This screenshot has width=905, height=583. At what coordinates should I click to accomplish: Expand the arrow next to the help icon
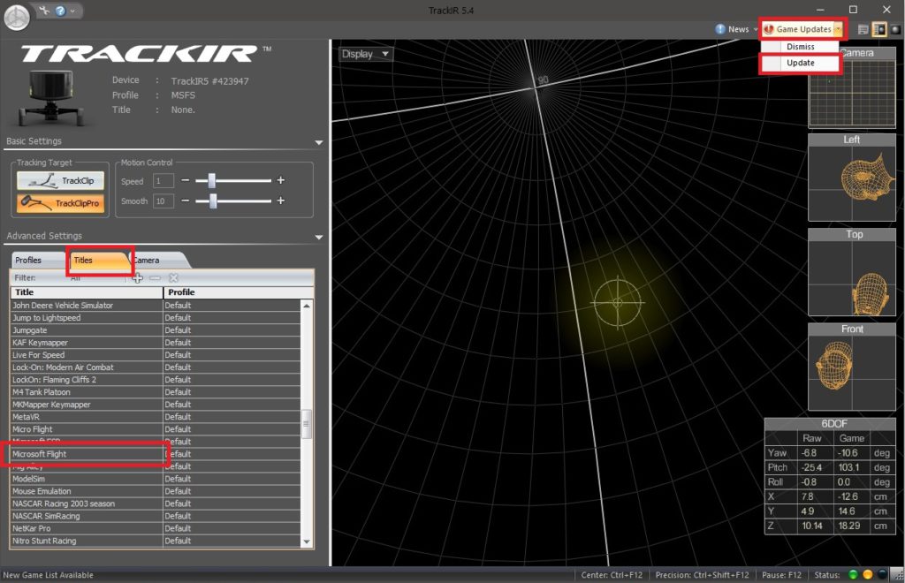pyautogui.click(x=72, y=11)
